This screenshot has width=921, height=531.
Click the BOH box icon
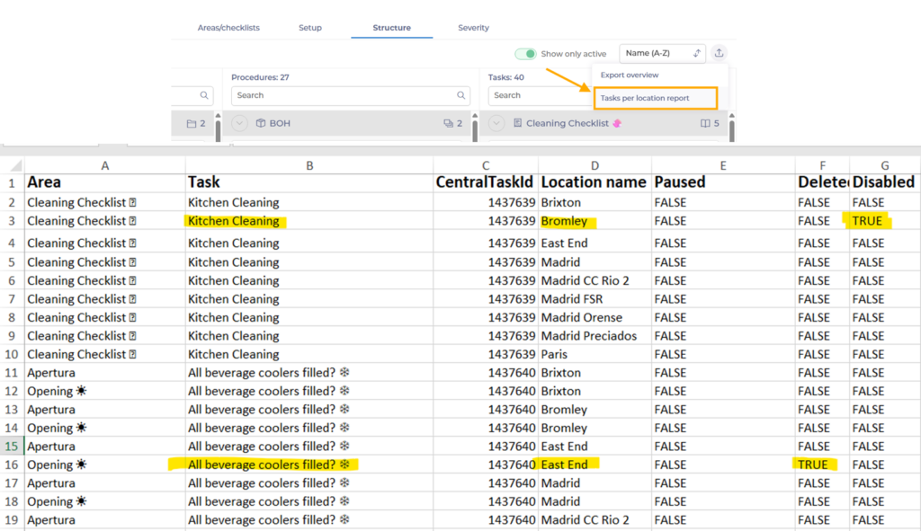[x=260, y=123]
